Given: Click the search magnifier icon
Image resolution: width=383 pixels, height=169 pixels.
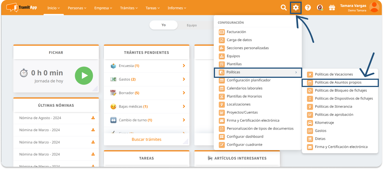Looking at the screenshot, I should [x=284, y=8].
